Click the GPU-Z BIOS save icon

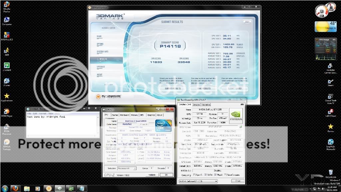pyautogui.click(x=240, y=127)
